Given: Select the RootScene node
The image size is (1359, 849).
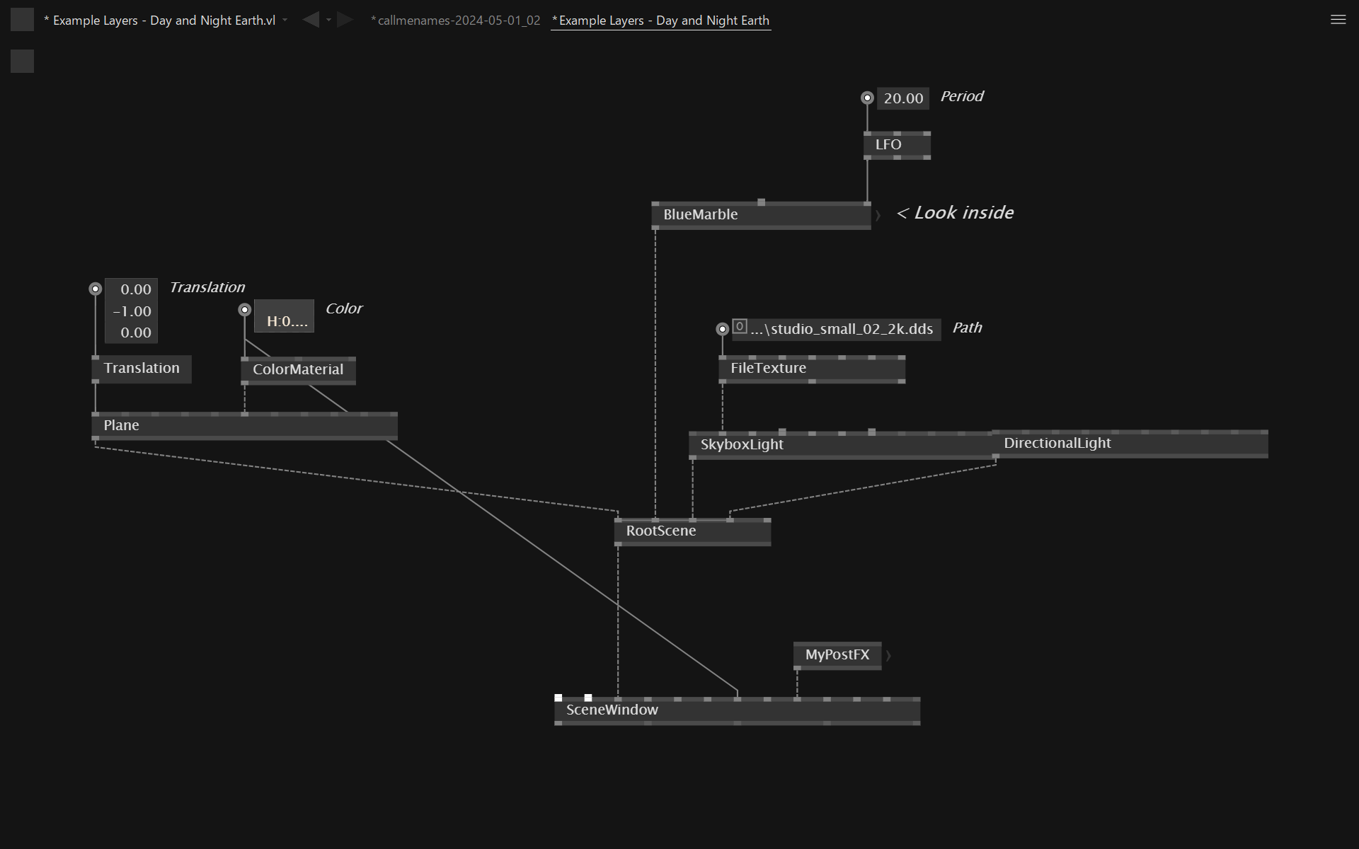Looking at the screenshot, I should click(661, 531).
